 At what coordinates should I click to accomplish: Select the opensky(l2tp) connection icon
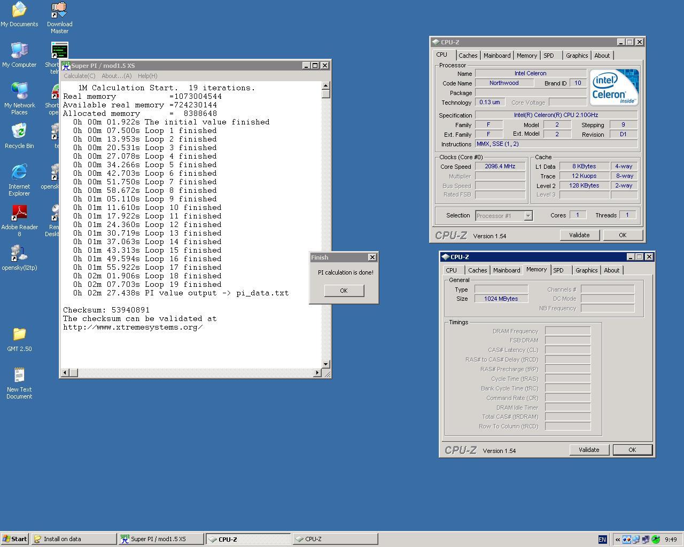point(19,258)
